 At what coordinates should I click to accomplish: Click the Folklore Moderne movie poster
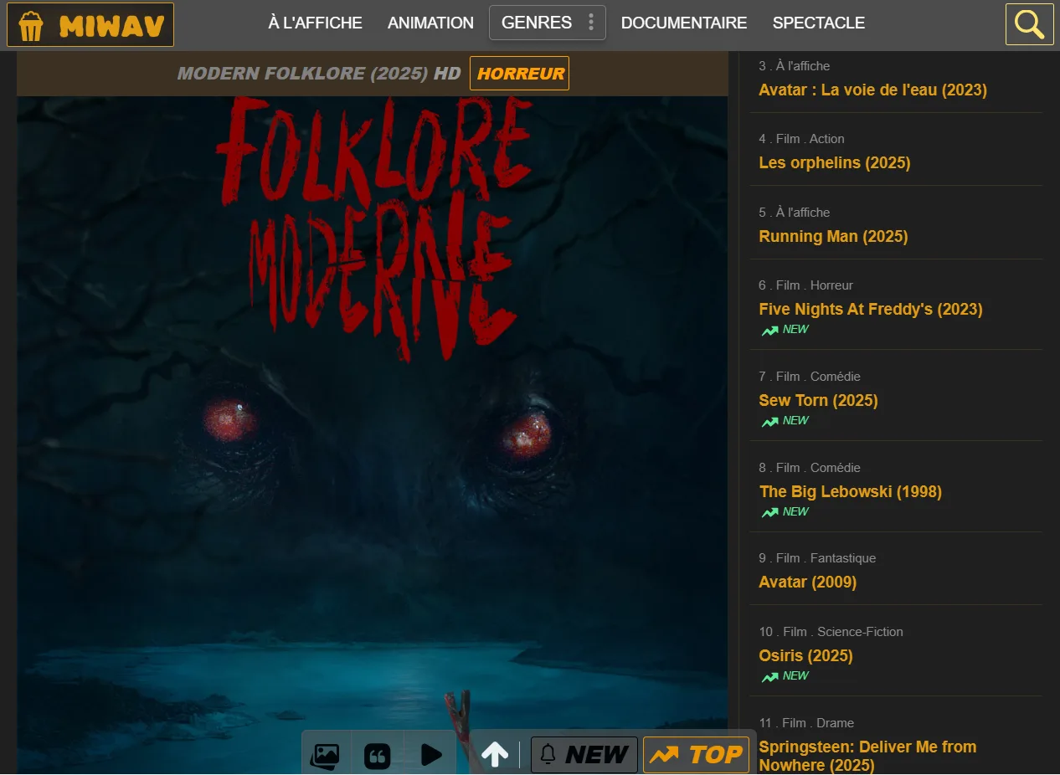click(x=372, y=418)
